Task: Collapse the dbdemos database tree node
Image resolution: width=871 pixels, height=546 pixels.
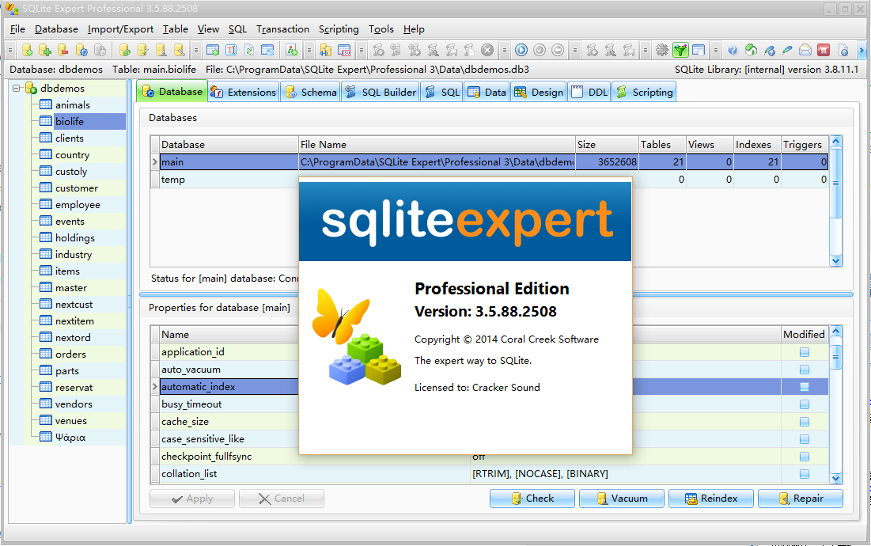Action: tap(17, 88)
